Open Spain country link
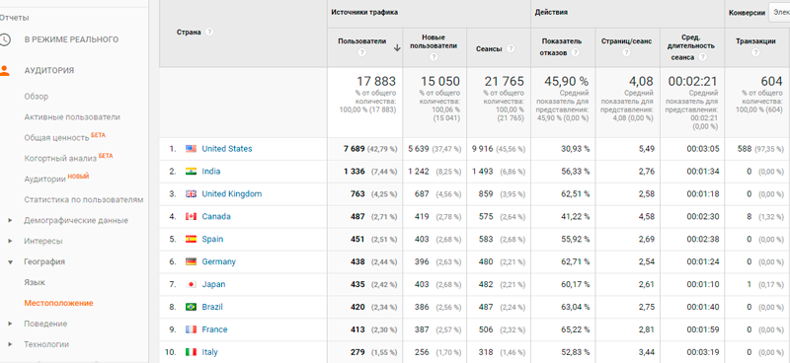 (212, 239)
